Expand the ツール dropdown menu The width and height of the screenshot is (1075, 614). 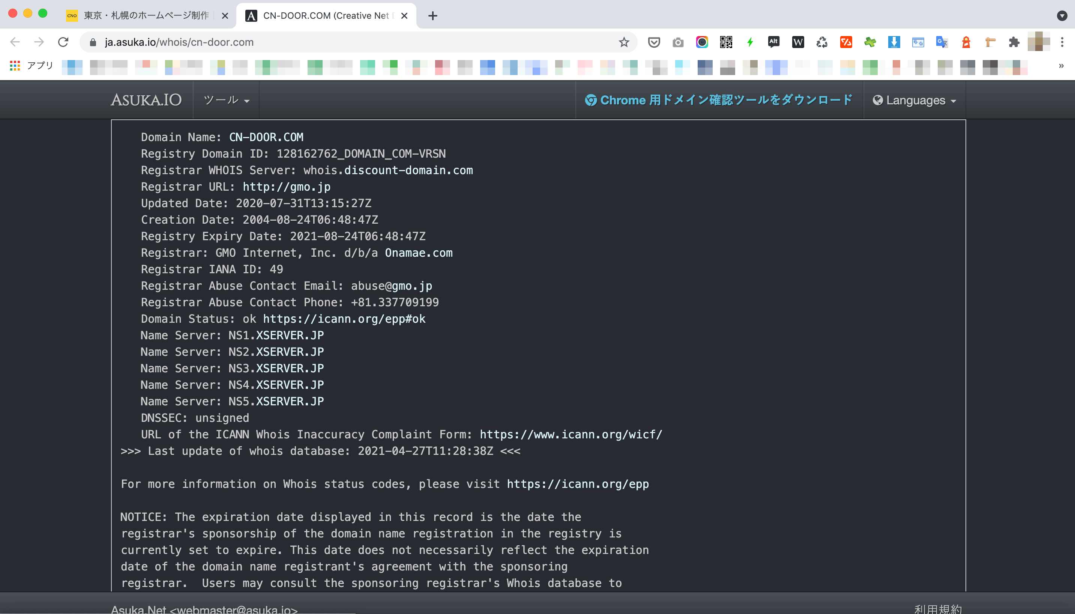point(226,100)
